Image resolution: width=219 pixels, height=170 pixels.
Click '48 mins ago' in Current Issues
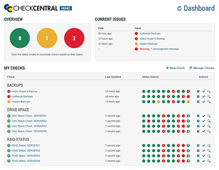(105, 34)
